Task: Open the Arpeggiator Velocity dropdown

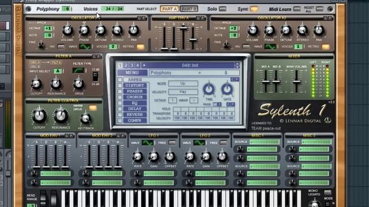Action: click(x=183, y=92)
